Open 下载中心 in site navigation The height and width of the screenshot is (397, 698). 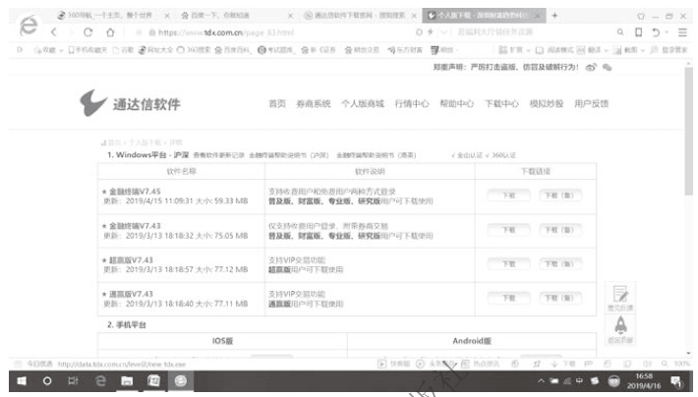[501, 104]
